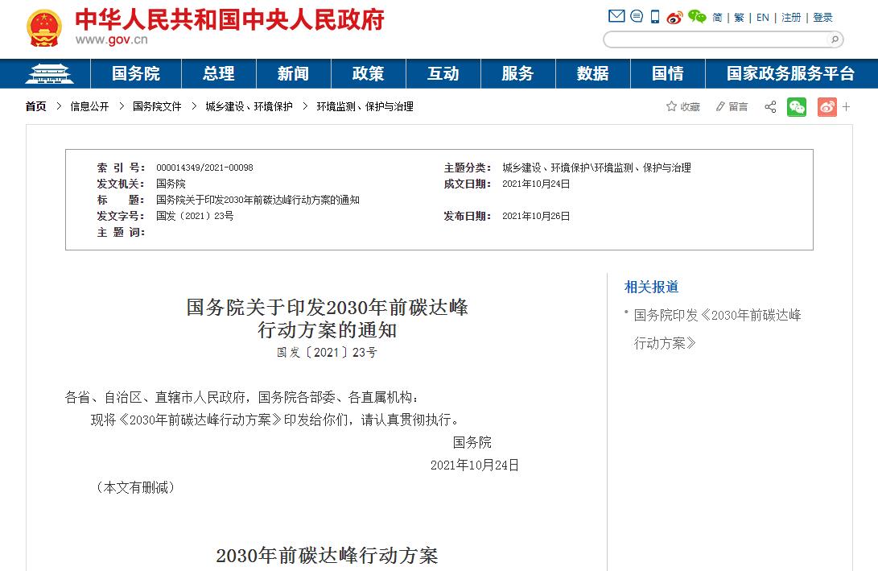Go to 国务院文件 in breadcrumb

[x=158, y=106]
